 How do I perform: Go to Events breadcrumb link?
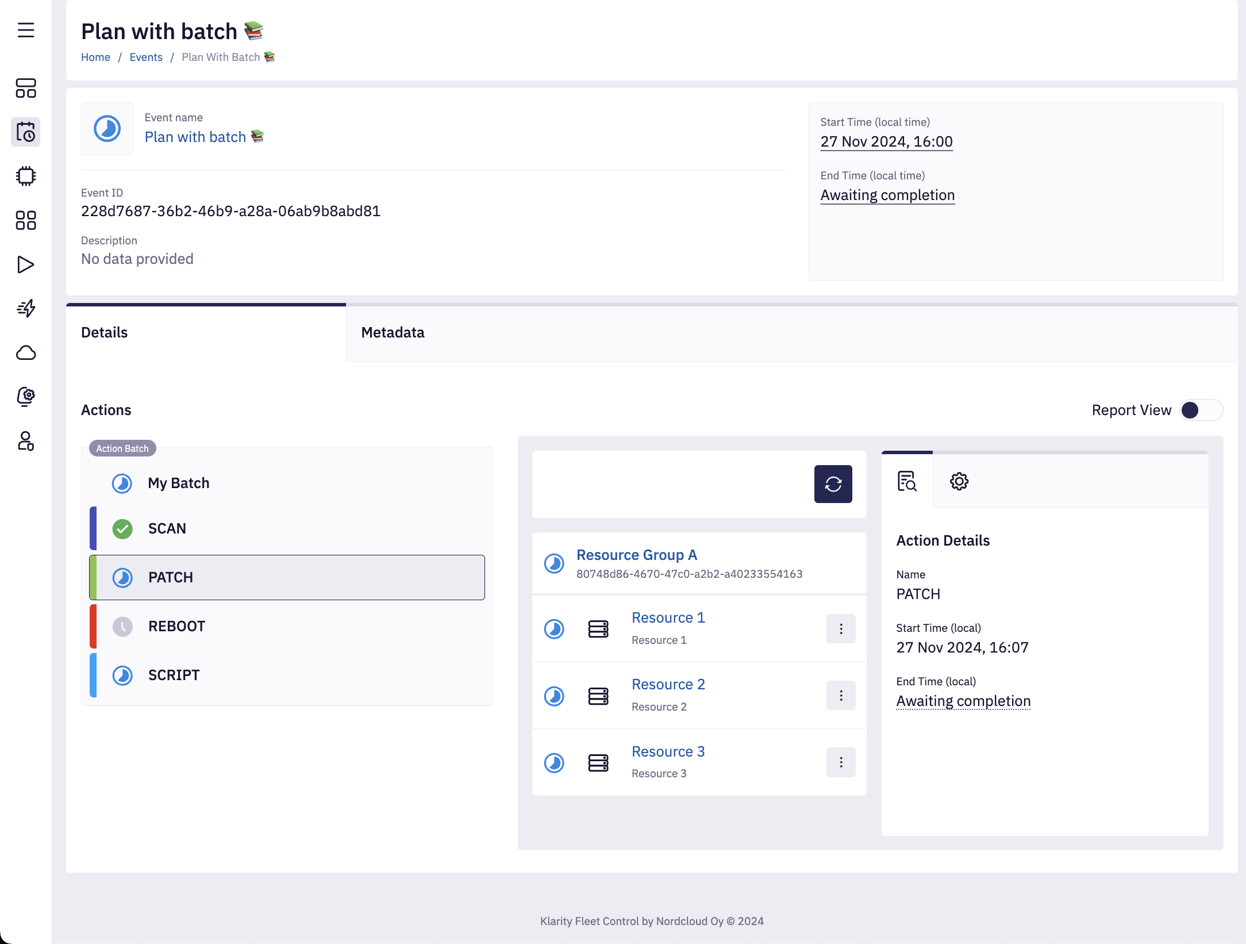click(146, 57)
